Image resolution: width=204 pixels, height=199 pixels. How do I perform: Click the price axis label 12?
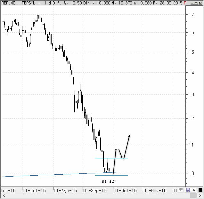click(x=192, y=119)
